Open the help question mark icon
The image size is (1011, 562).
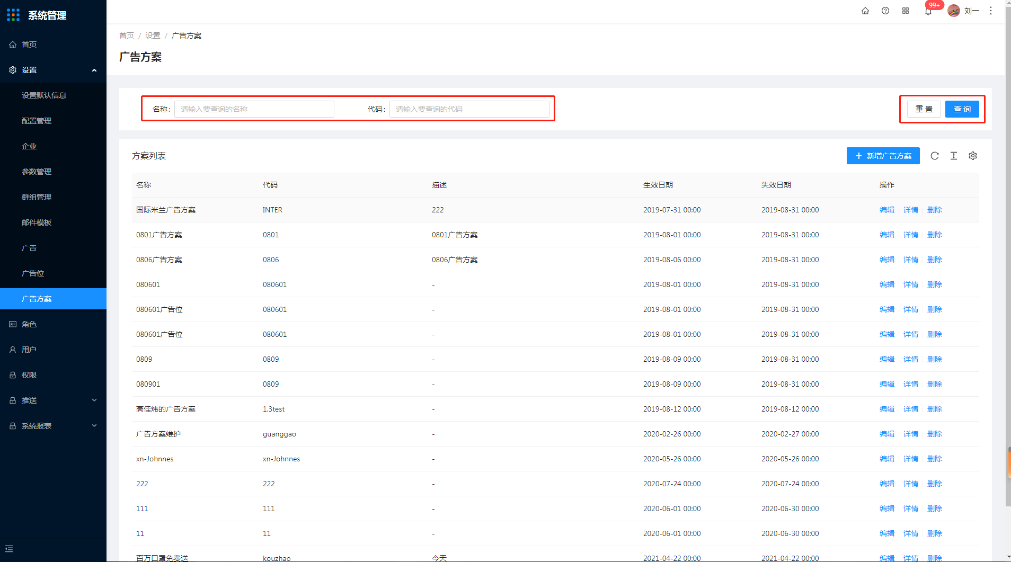point(885,11)
